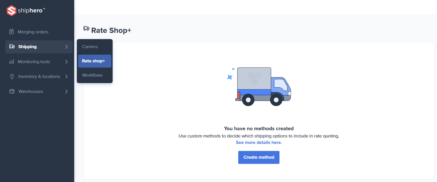Follow the See more details here link

tap(259, 142)
